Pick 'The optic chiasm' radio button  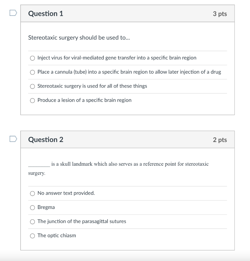[x=32, y=236]
